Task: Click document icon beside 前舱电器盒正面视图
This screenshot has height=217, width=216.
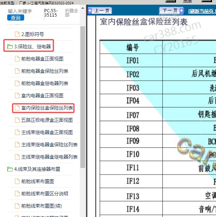Action: (x=17, y=59)
